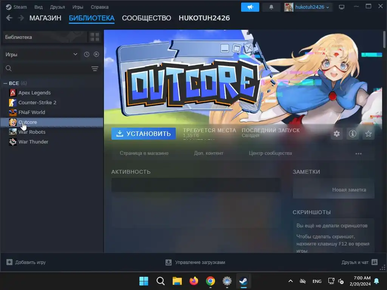Image resolution: width=387 pixels, height=290 pixels.
Task: Click Добавить игру at bottom left
Action: pyautogui.click(x=26, y=262)
